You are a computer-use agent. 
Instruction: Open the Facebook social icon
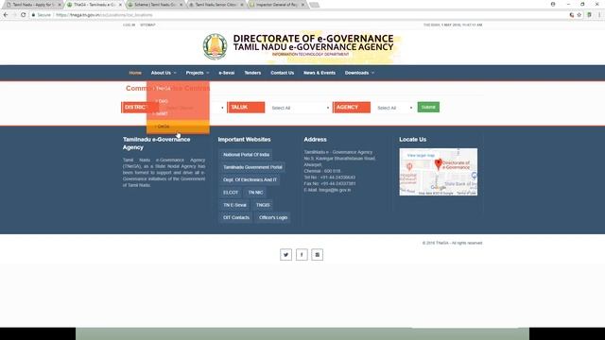pyautogui.click(x=302, y=254)
